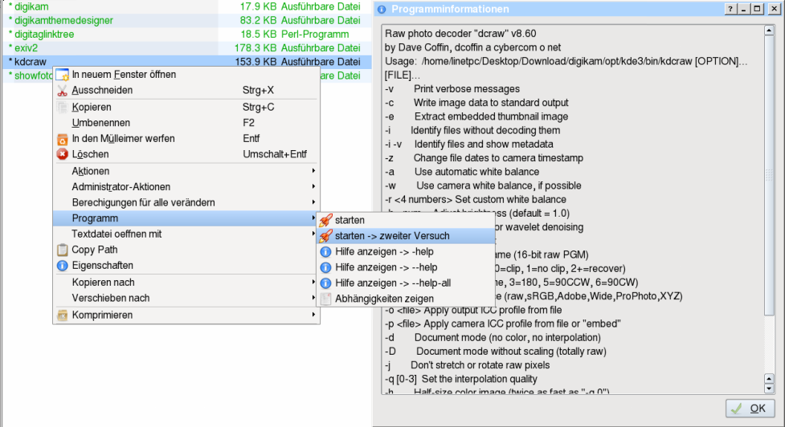Click the help question mark button in the dialog title bar
Image resolution: width=785 pixels, height=427 pixels.
pyautogui.click(x=730, y=9)
